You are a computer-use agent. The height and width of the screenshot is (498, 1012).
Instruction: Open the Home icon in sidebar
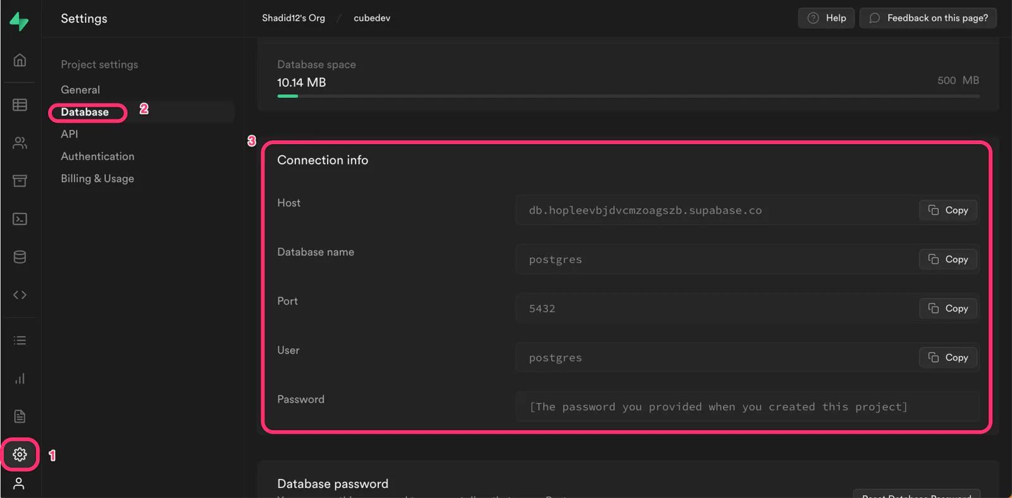[x=20, y=60]
